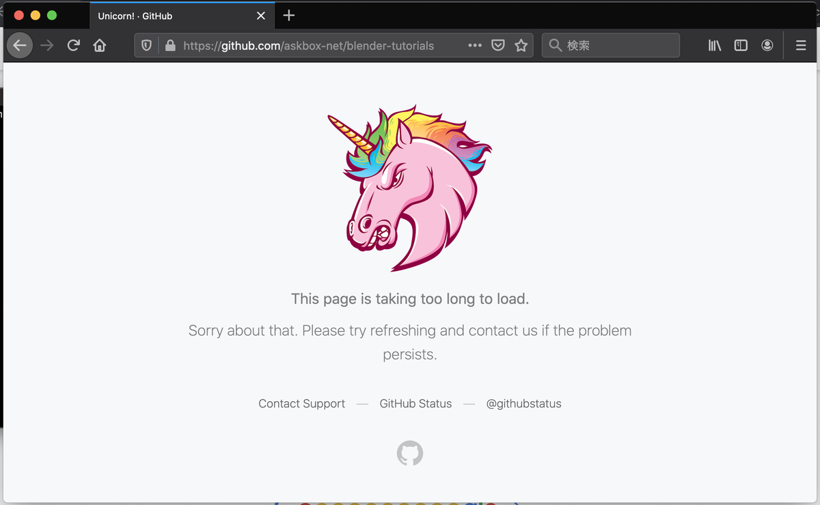Open the Firefox hamburger menu
The image size is (820, 505).
pyautogui.click(x=801, y=46)
